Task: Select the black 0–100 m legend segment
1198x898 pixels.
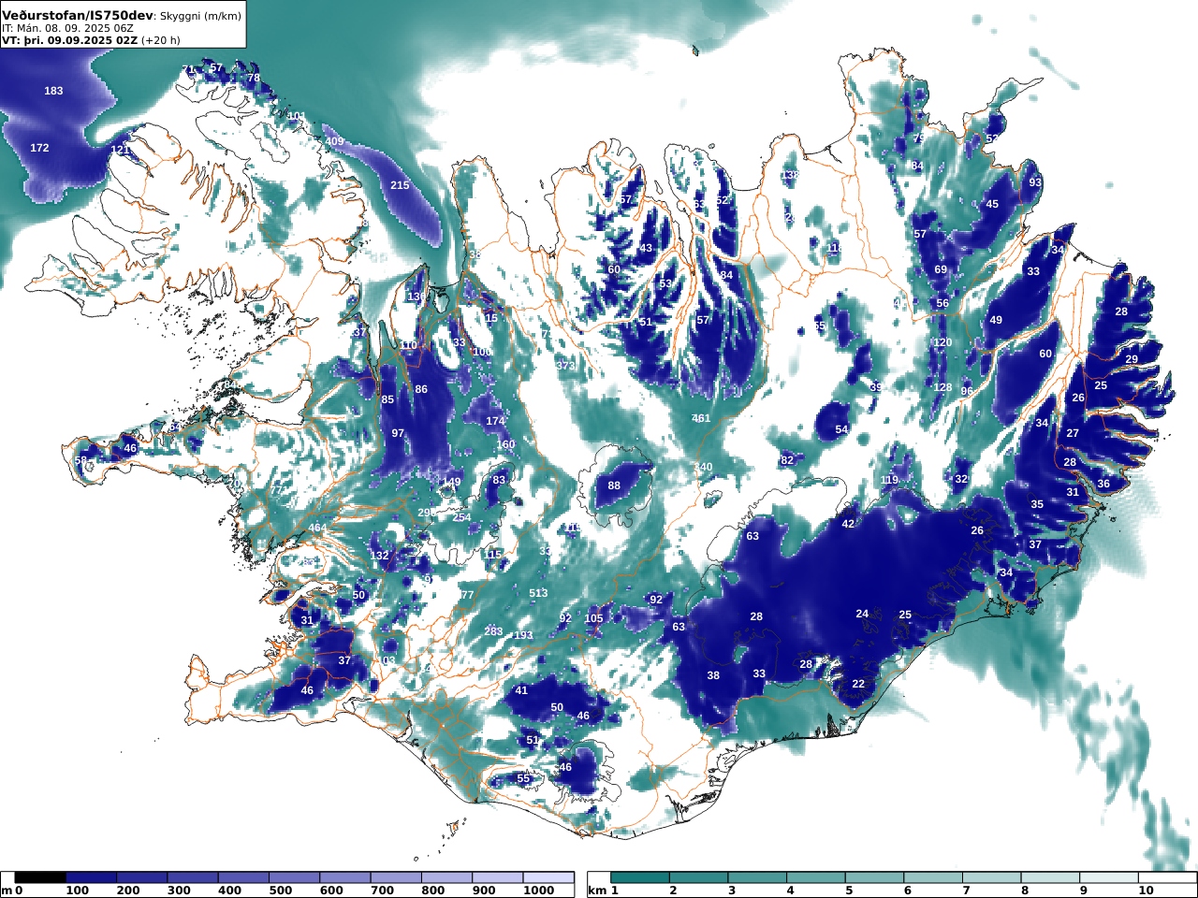Action: (40, 877)
